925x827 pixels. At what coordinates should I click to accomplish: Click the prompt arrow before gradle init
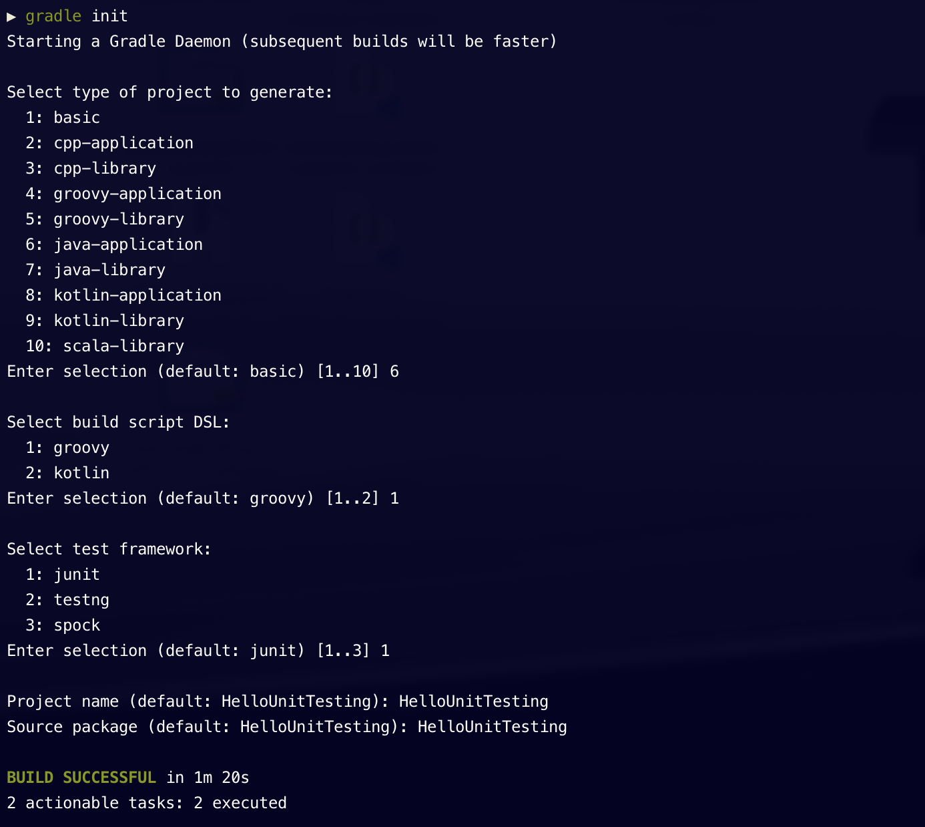pyautogui.click(x=11, y=17)
